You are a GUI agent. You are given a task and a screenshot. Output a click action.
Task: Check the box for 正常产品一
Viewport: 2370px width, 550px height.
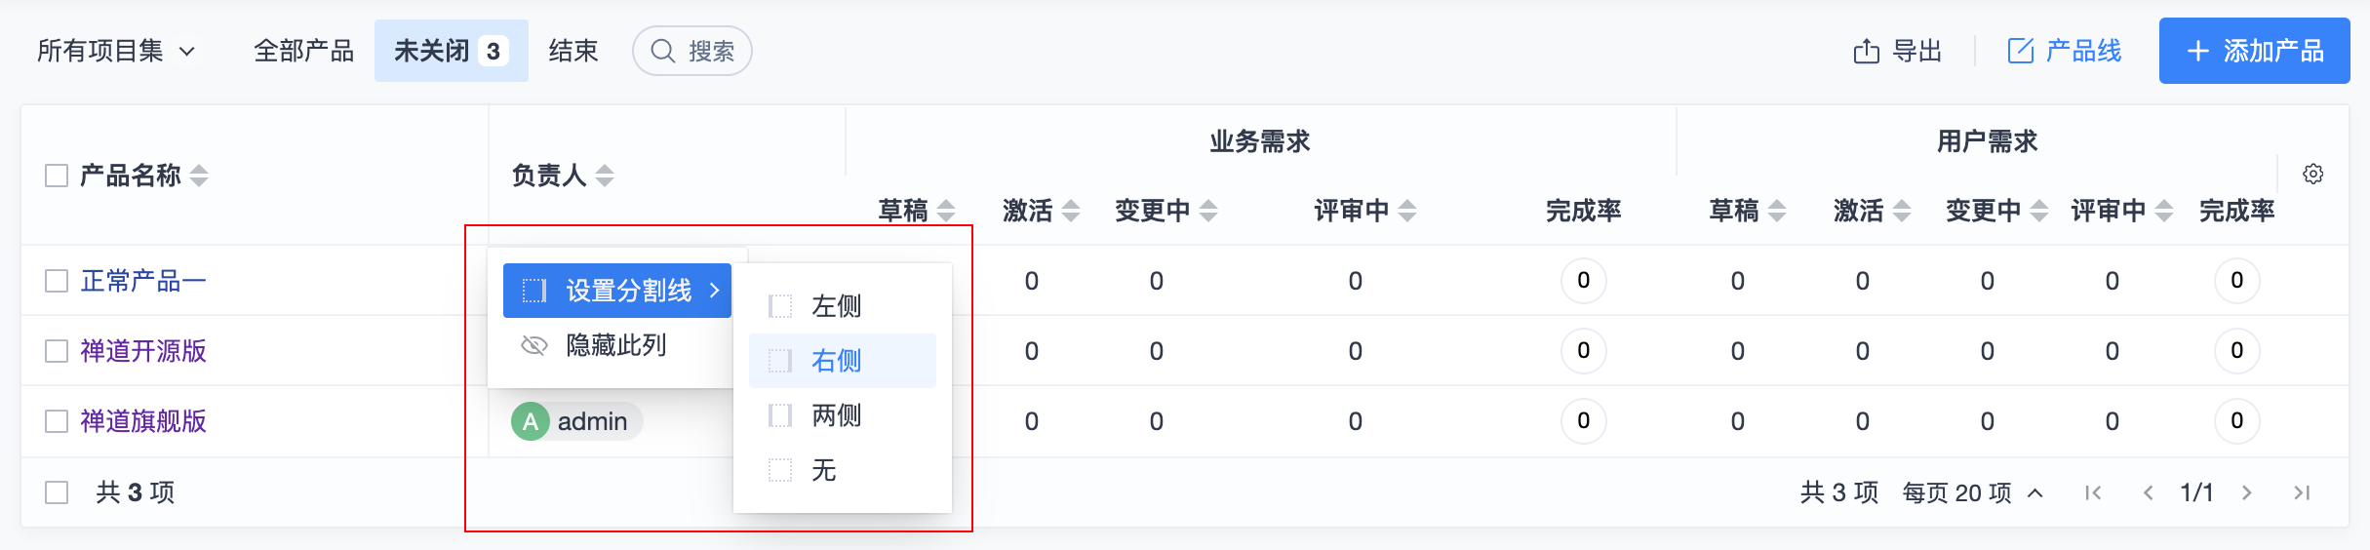pos(57,282)
